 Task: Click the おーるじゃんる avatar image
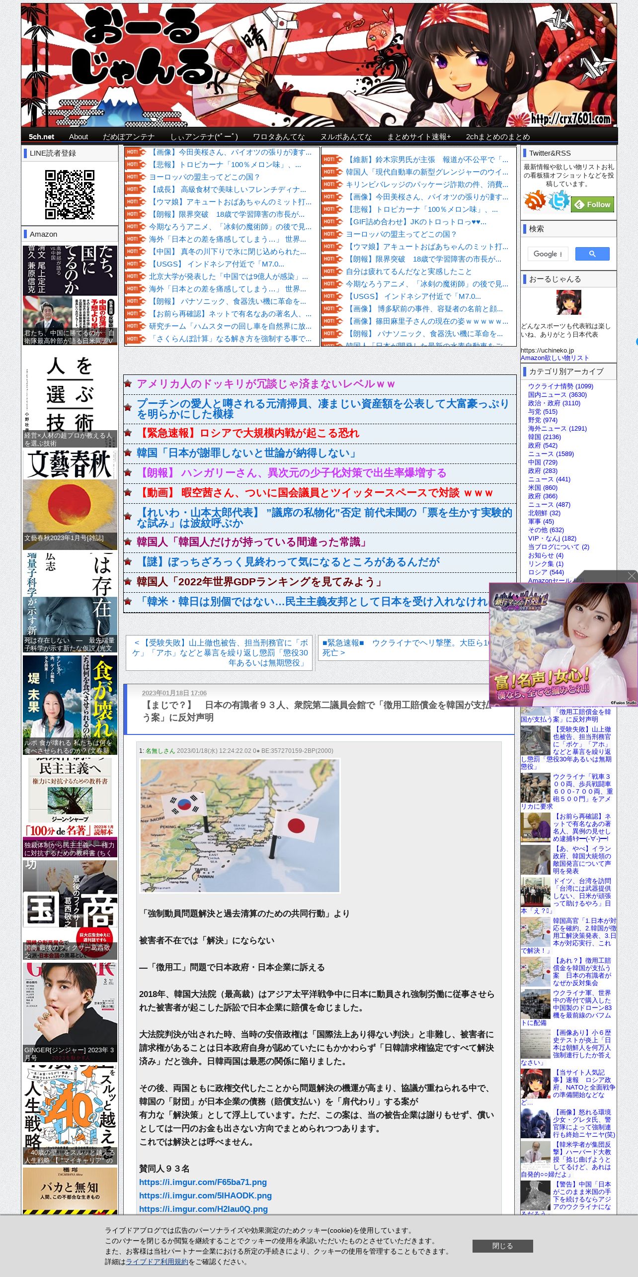tap(568, 302)
